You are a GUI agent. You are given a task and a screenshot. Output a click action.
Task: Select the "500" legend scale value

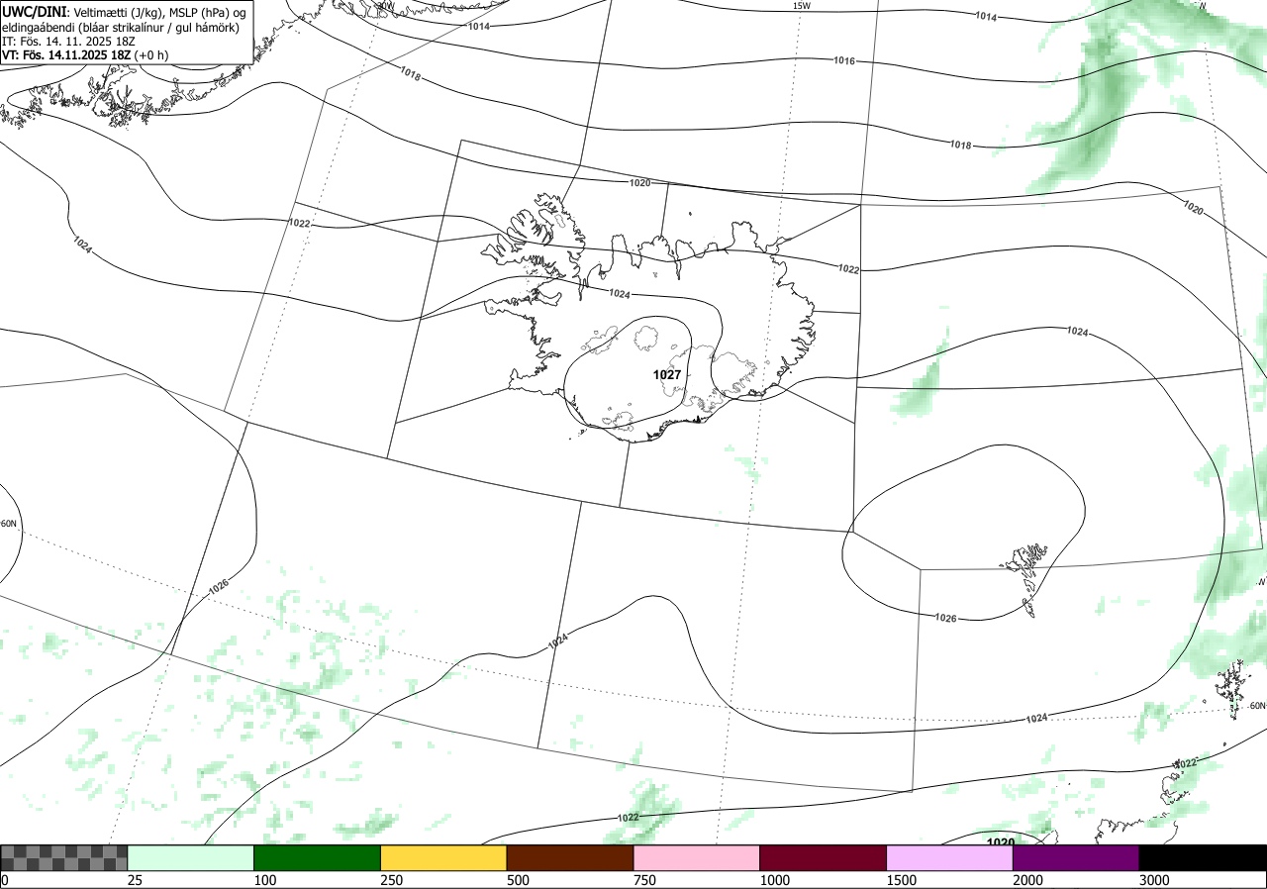pyautogui.click(x=519, y=880)
